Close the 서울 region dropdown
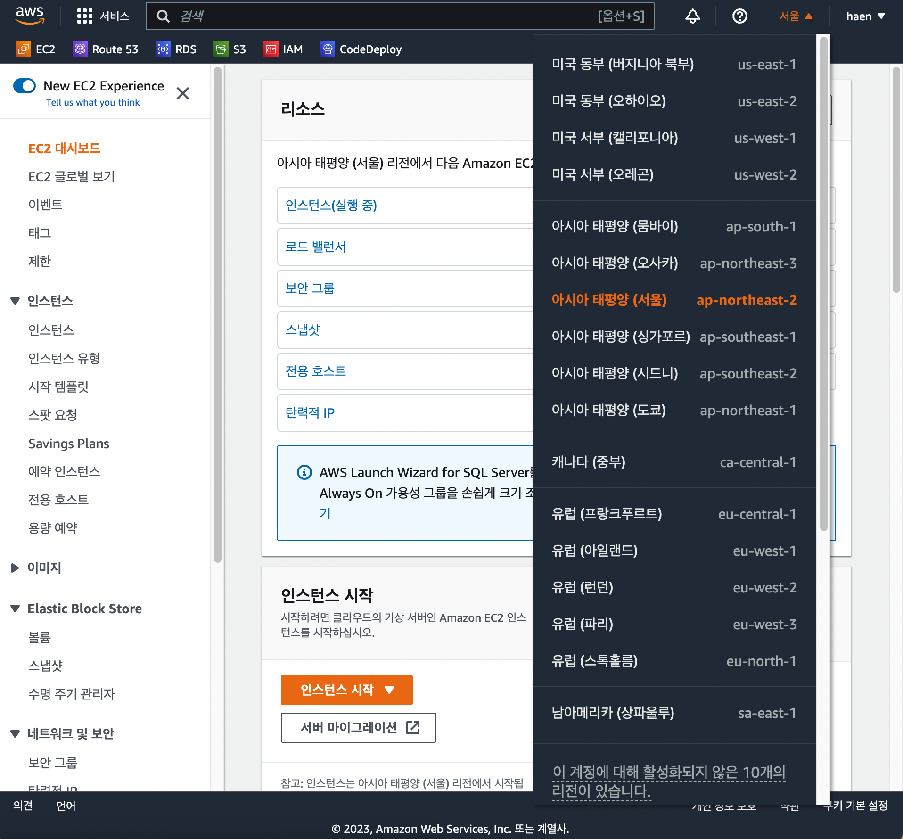Image resolution: width=903 pixels, height=839 pixels. tap(796, 16)
